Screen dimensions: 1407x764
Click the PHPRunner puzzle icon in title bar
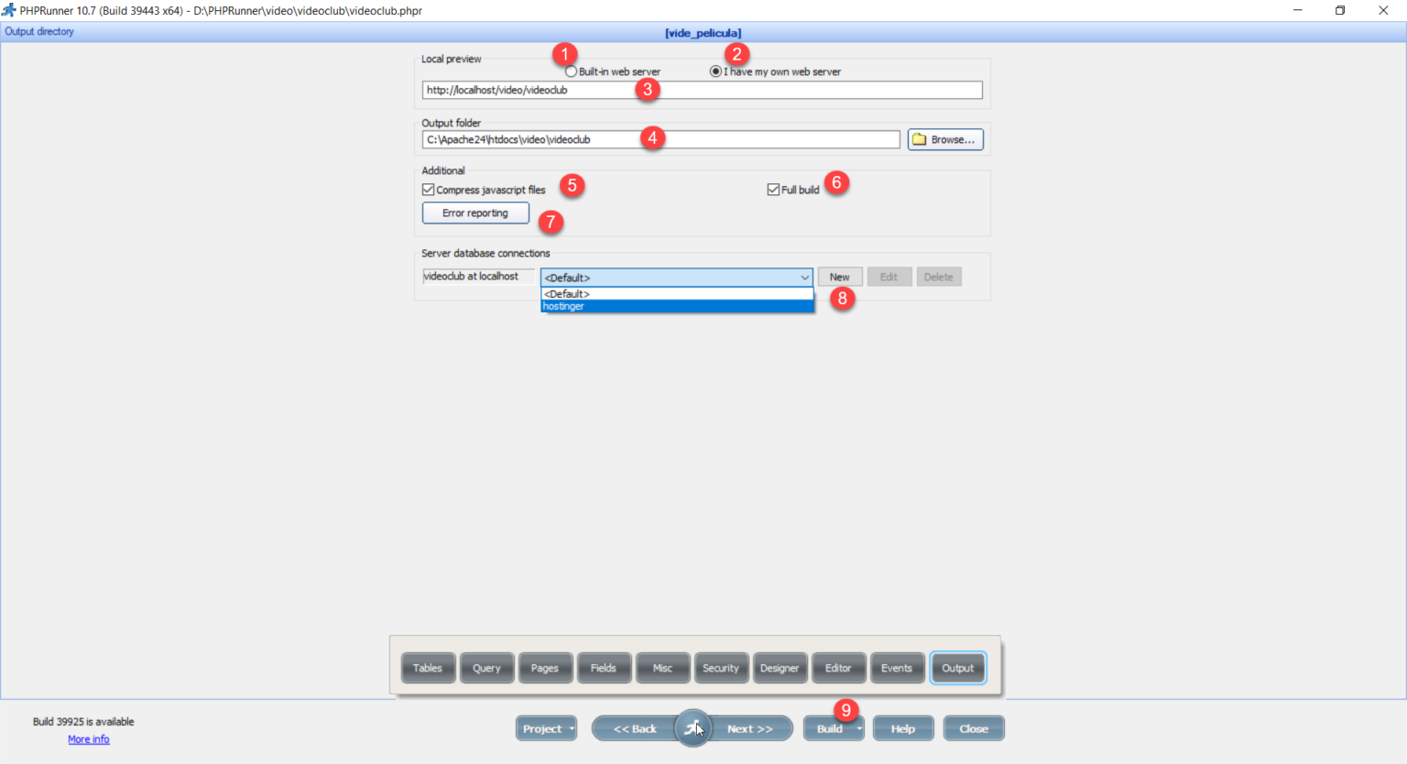(x=10, y=10)
